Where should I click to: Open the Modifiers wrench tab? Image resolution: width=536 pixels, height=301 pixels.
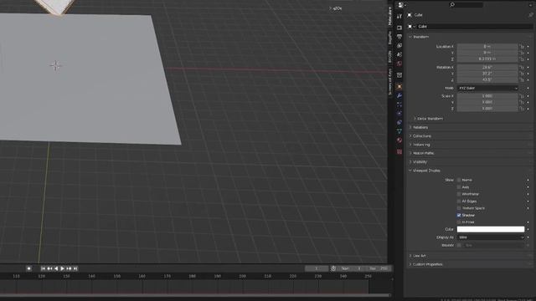coord(399,96)
